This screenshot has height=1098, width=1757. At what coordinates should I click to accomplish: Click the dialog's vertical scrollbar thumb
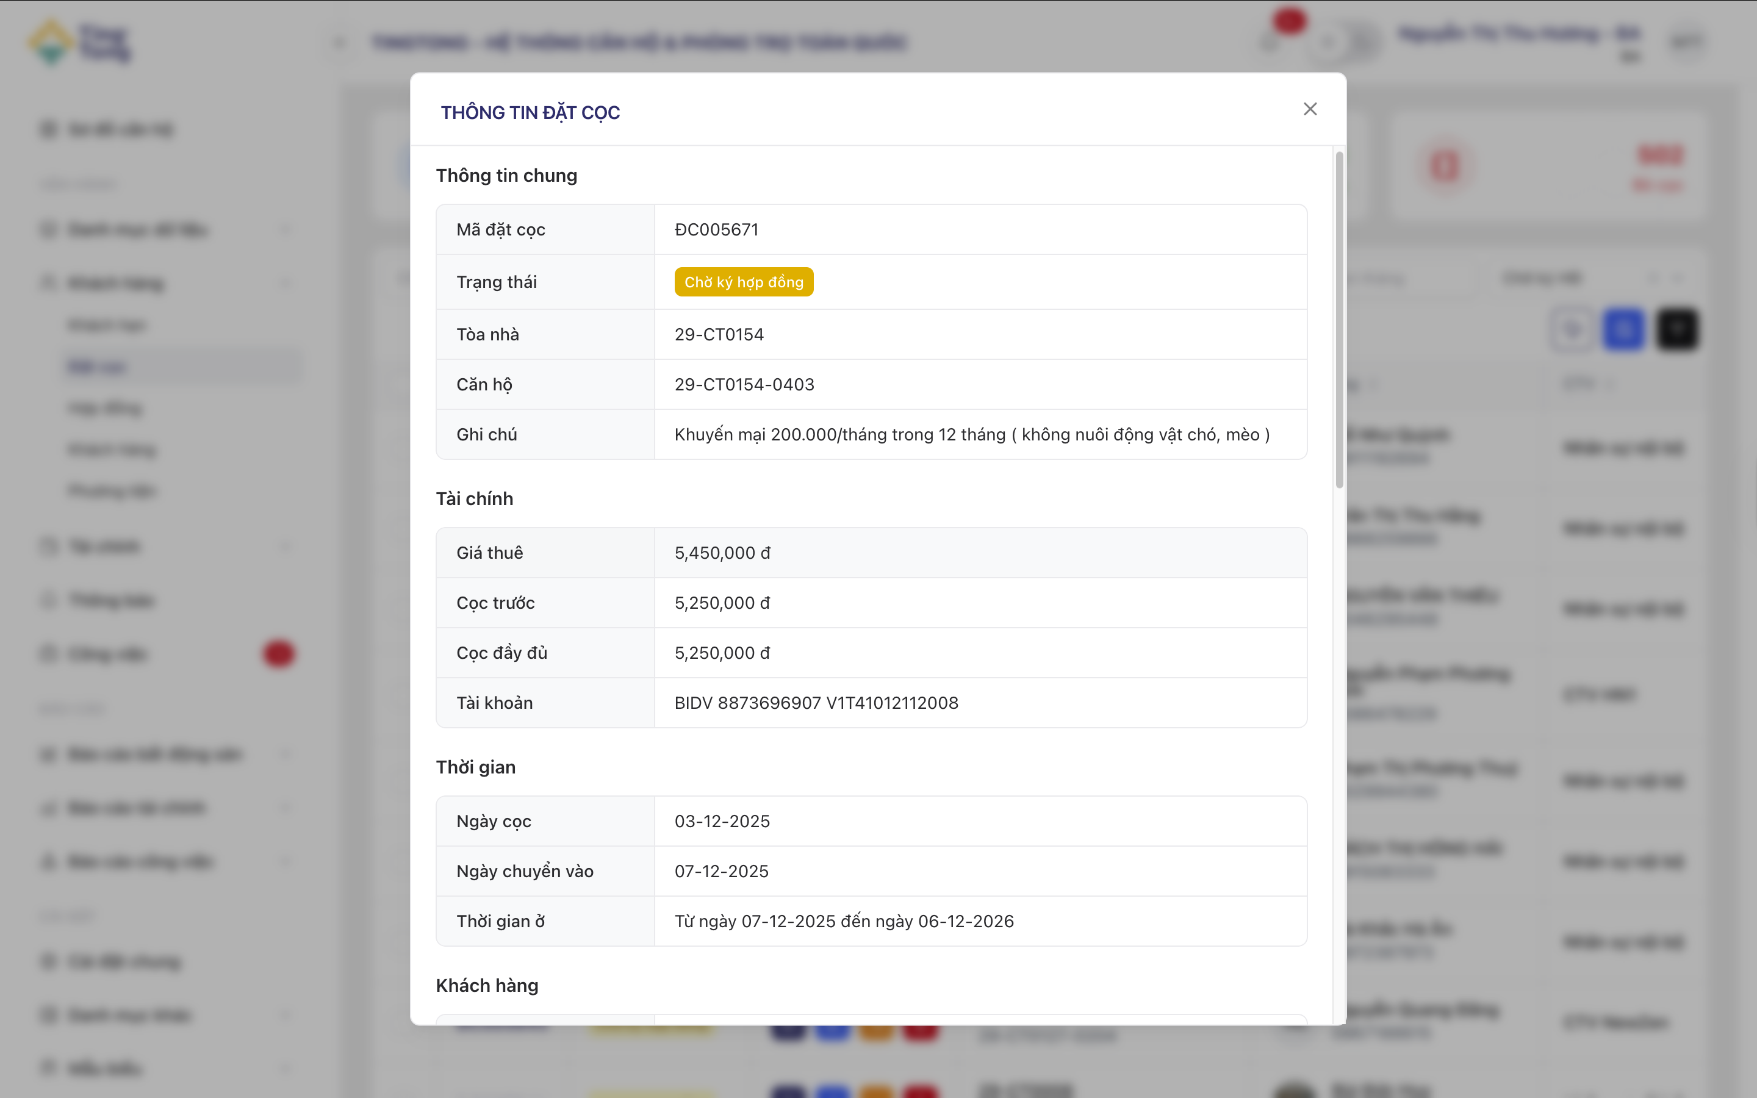[1339, 320]
